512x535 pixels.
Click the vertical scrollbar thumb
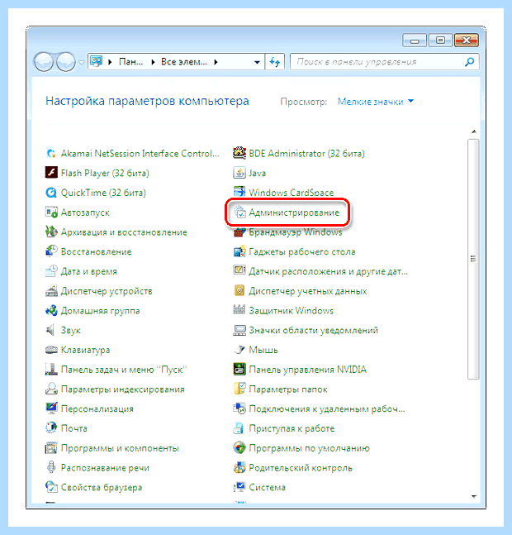(x=473, y=259)
